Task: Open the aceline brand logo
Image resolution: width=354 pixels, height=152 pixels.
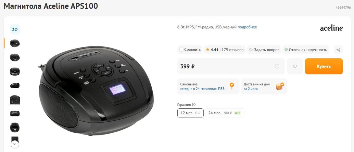Action: 331,28
